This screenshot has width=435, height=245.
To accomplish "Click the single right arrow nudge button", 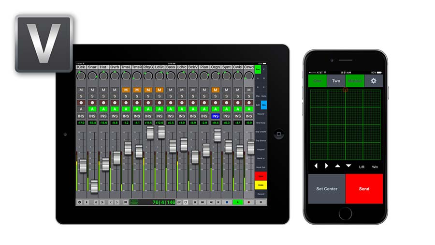I will (117, 202).
